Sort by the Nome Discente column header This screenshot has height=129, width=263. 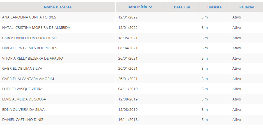coord(58,7)
